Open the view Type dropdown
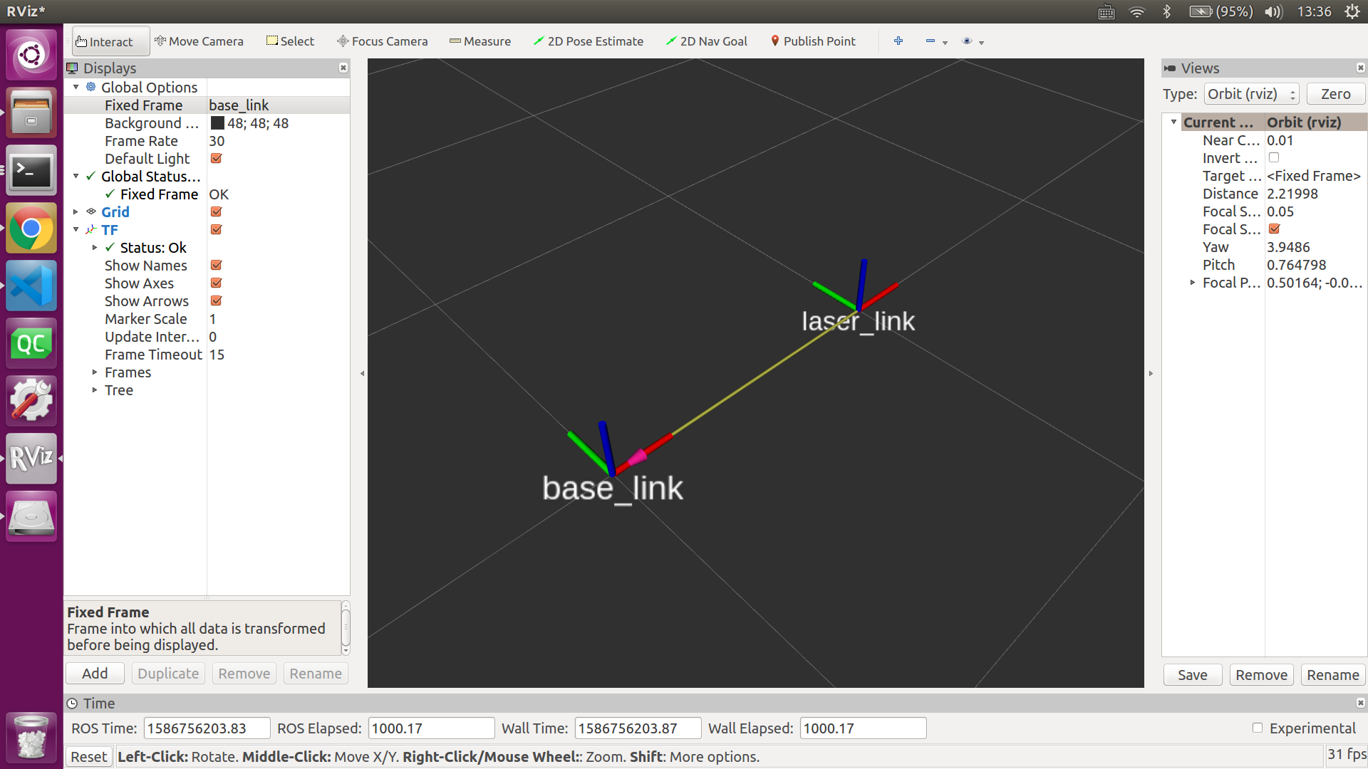 [x=1251, y=94]
